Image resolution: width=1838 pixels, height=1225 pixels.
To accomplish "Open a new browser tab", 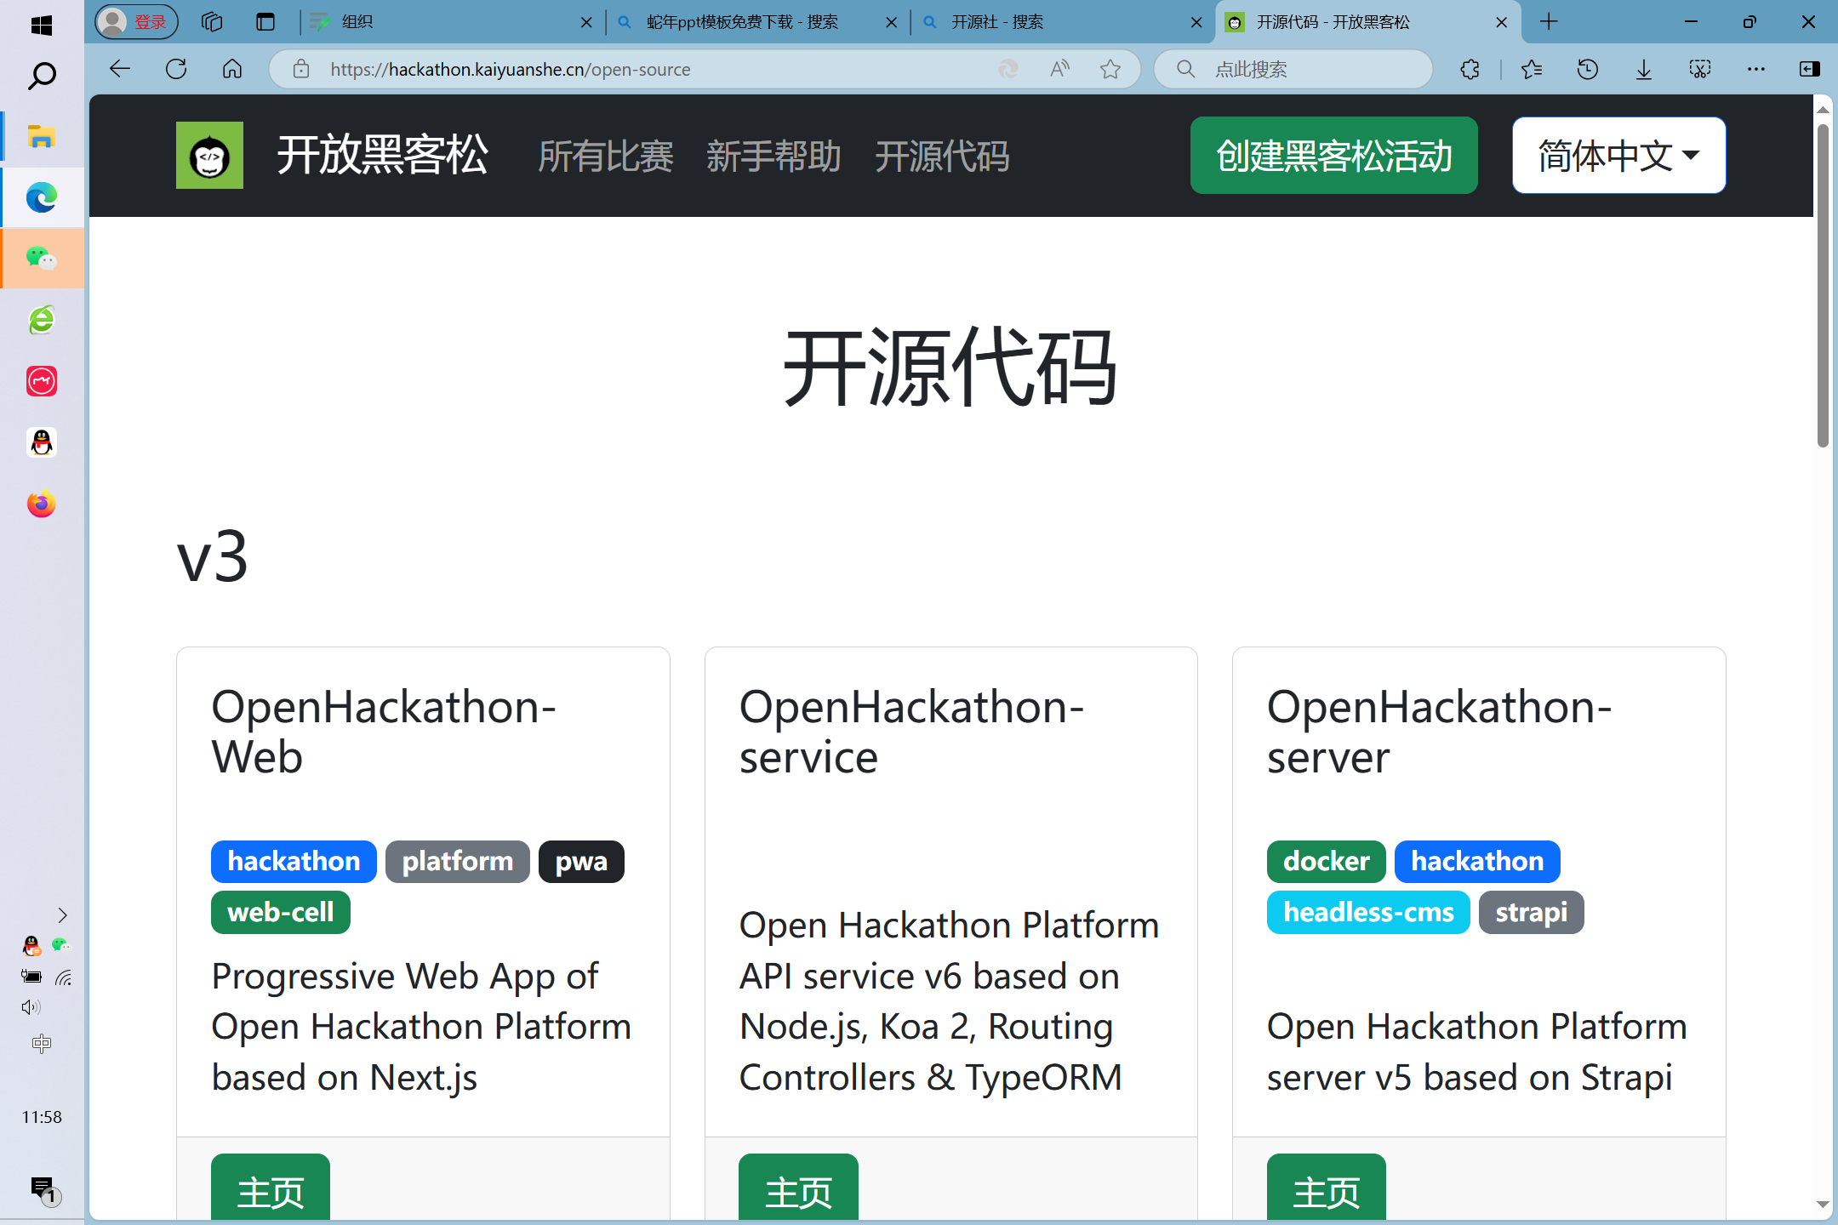I will (x=1549, y=22).
